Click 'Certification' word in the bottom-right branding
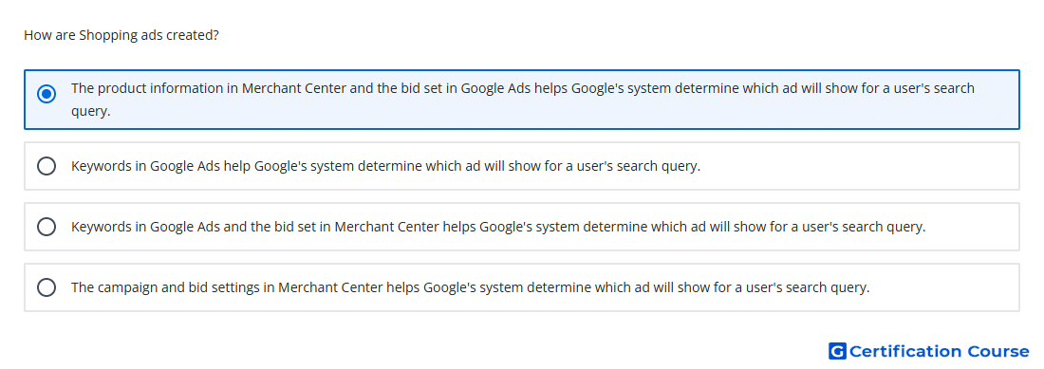Image resolution: width=1044 pixels, height=369 pixels. click(905, 351)
